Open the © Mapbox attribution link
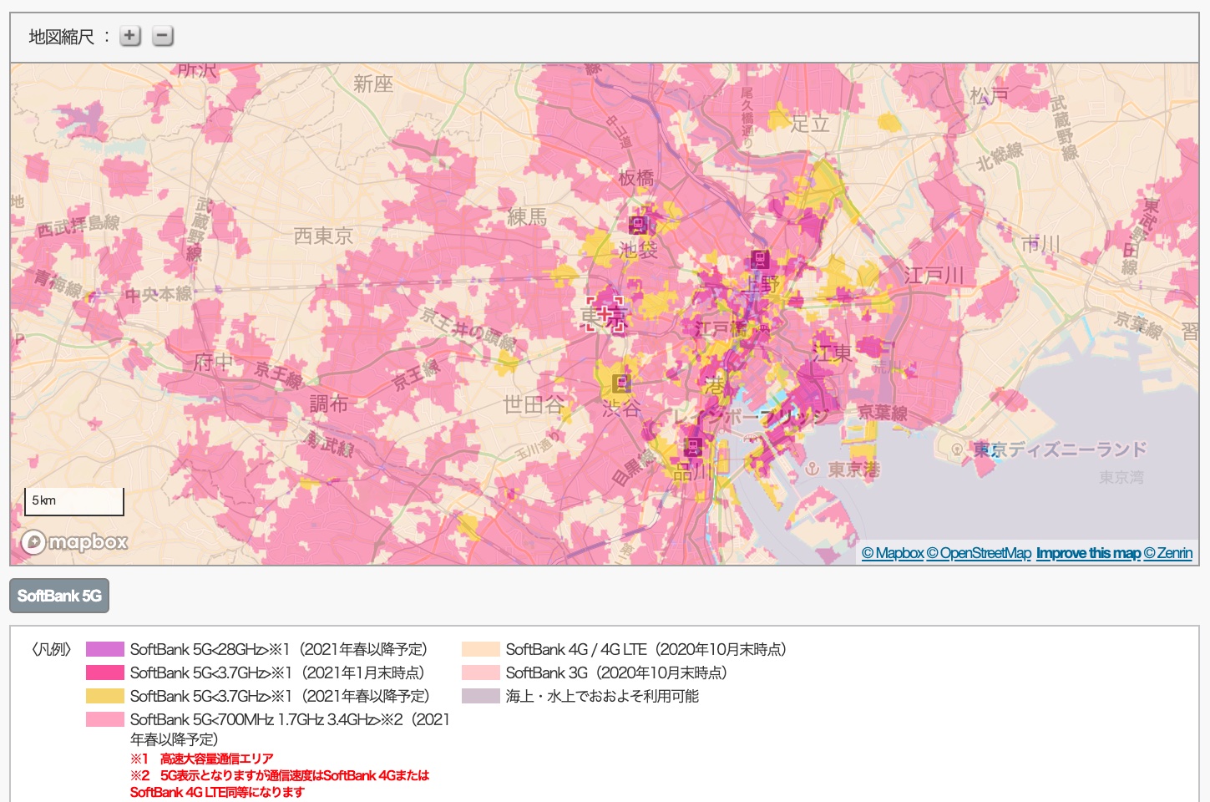This screenshot has width=1210, height=802. pyautogui.click(x=893, y=553)
